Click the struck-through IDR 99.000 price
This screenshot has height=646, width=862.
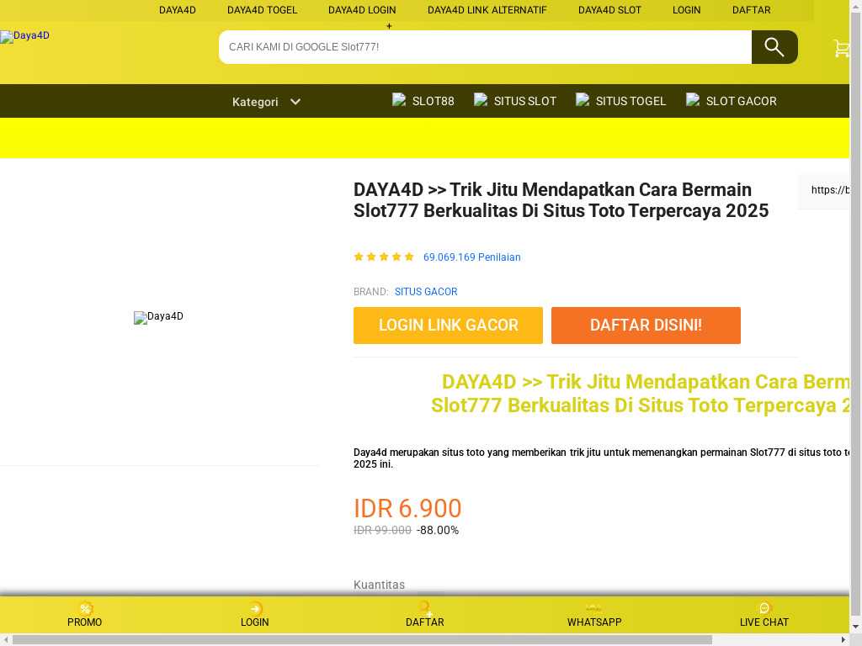click(x=383, y=530)
